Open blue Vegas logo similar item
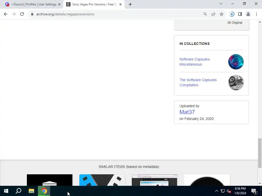The image size is (262, 196). click(x=102, y=180)
